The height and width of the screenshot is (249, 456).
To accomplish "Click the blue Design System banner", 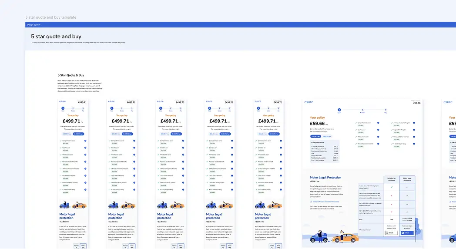I will pyautogui.click(x=240, y=25).
